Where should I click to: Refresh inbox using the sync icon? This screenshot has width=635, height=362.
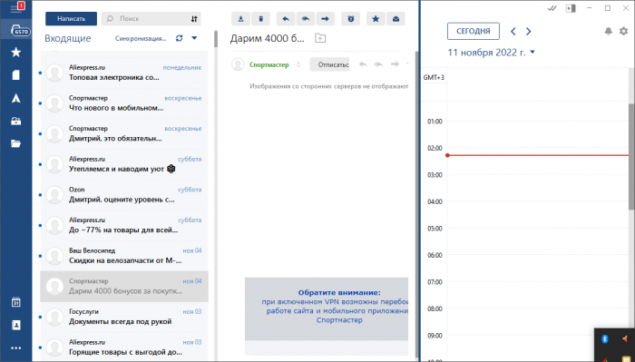179,38
